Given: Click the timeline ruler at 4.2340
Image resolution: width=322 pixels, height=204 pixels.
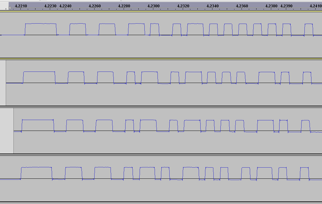Looking at the screenshot, I should pyautogui.click(x=212, y=6).
